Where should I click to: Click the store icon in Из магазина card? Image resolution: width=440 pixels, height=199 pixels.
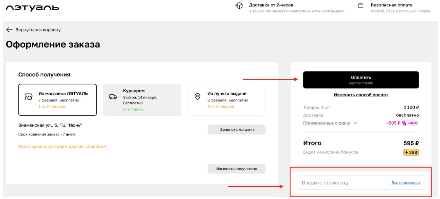(29, 97)
